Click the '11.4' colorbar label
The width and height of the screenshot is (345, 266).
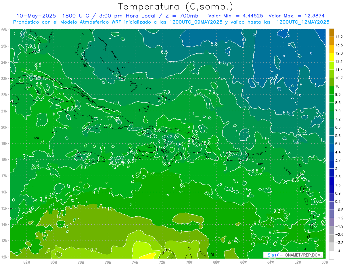click(339, 70)
